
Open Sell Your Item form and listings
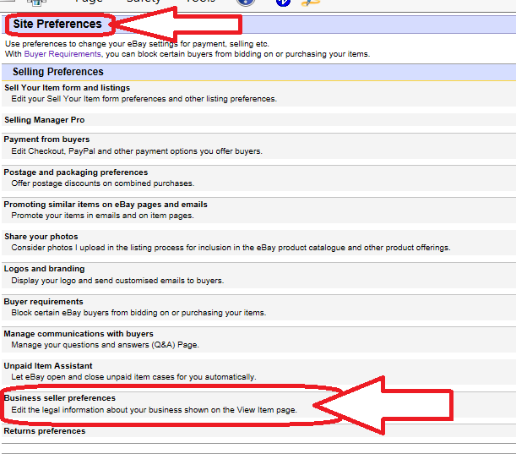67,88
